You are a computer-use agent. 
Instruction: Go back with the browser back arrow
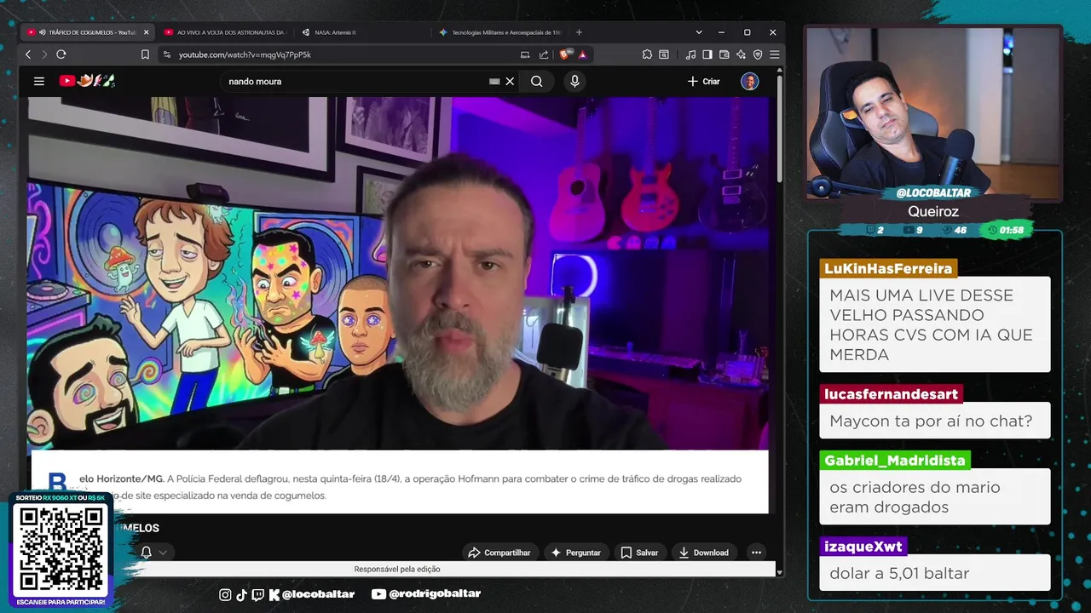tap(28, 54)
